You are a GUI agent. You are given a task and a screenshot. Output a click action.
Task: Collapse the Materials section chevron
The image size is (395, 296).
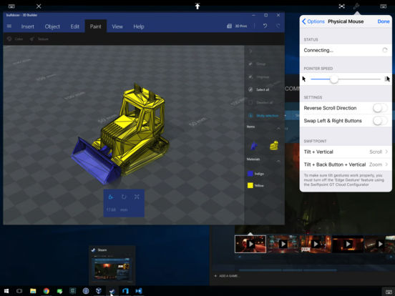[x=278, y=160]
